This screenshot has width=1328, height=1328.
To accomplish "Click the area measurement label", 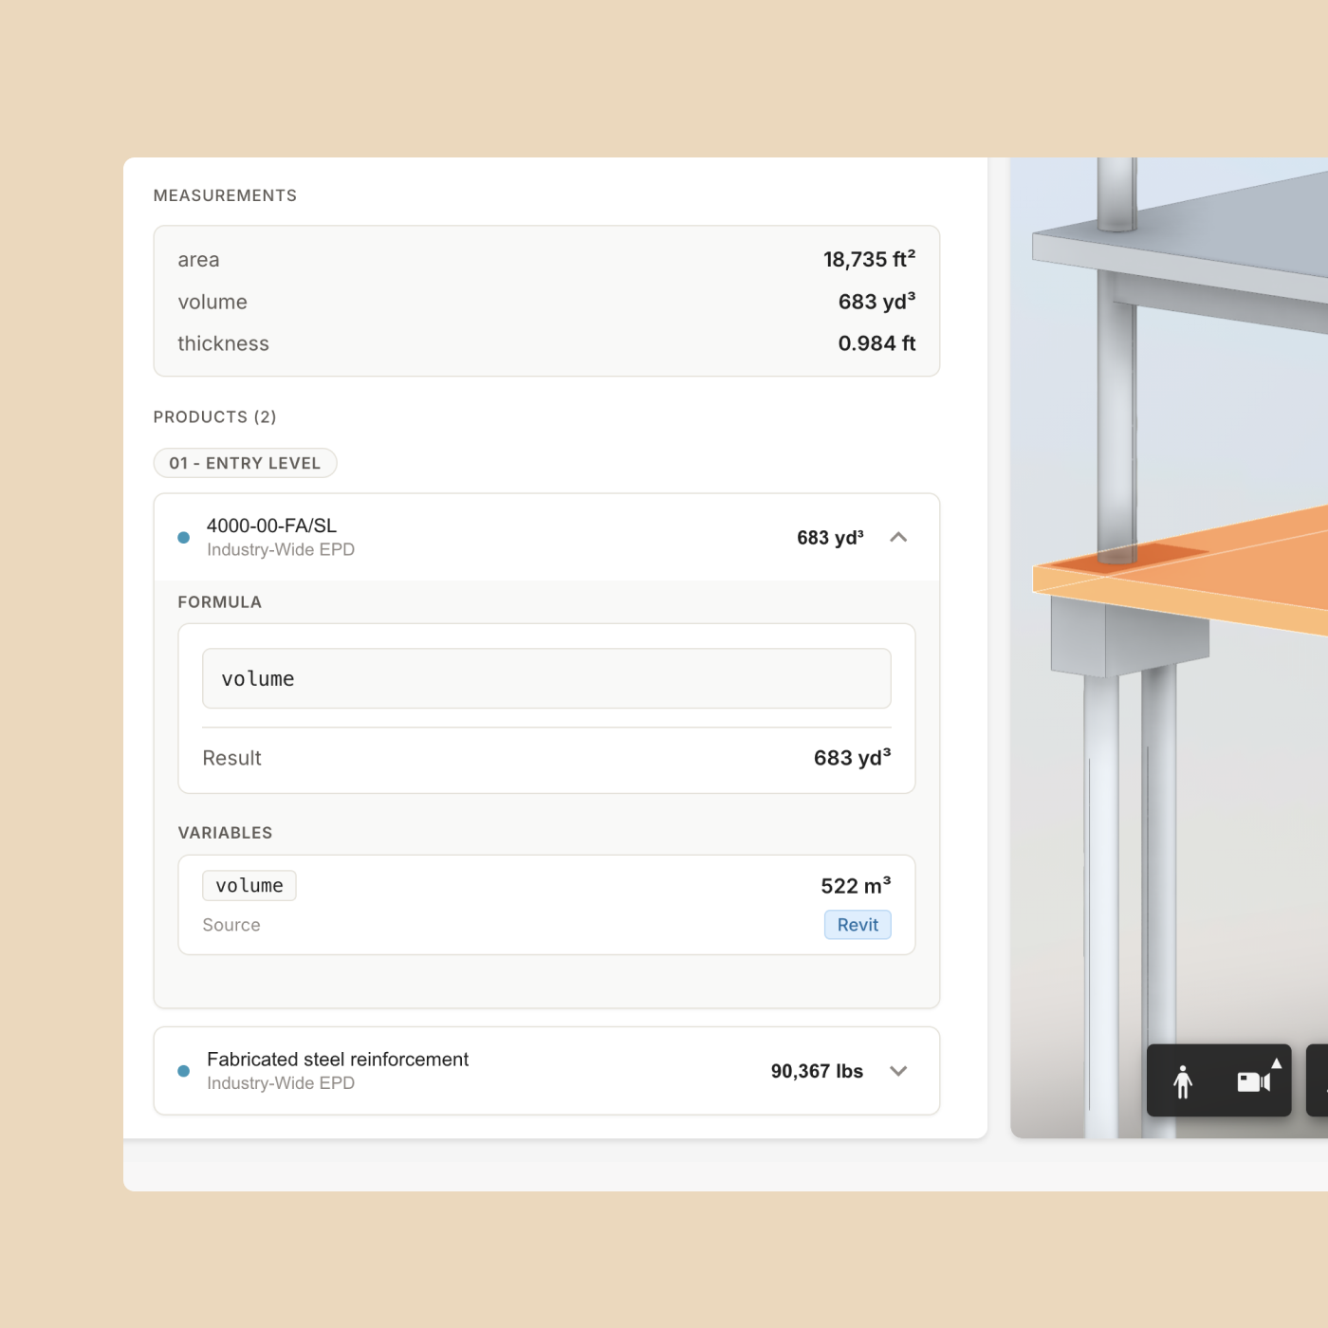I will (x=198, y=260).
